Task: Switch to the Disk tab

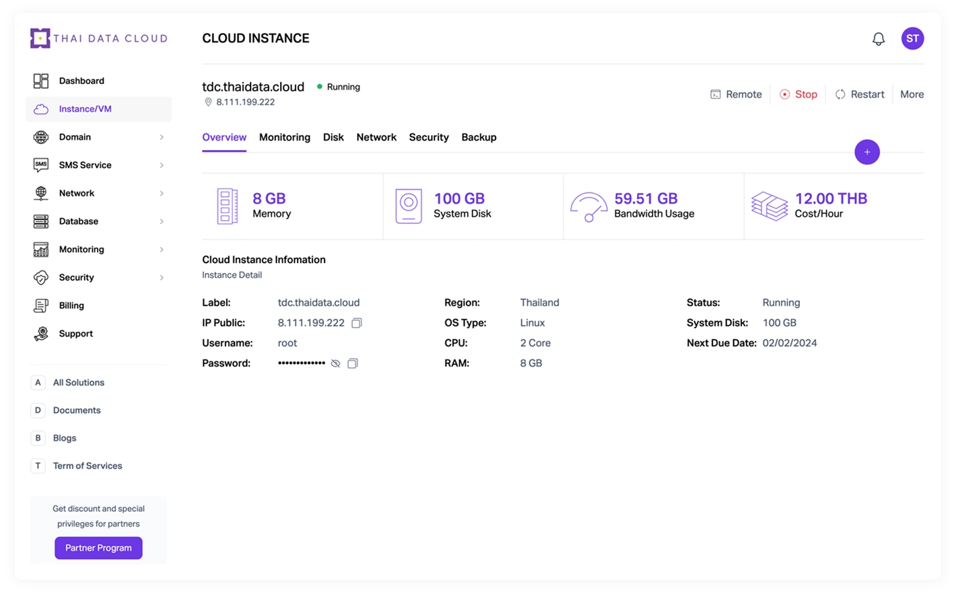Action: 333,137
